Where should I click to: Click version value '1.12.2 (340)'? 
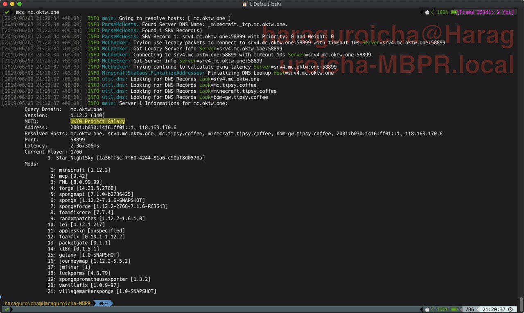tap(88, 116)
